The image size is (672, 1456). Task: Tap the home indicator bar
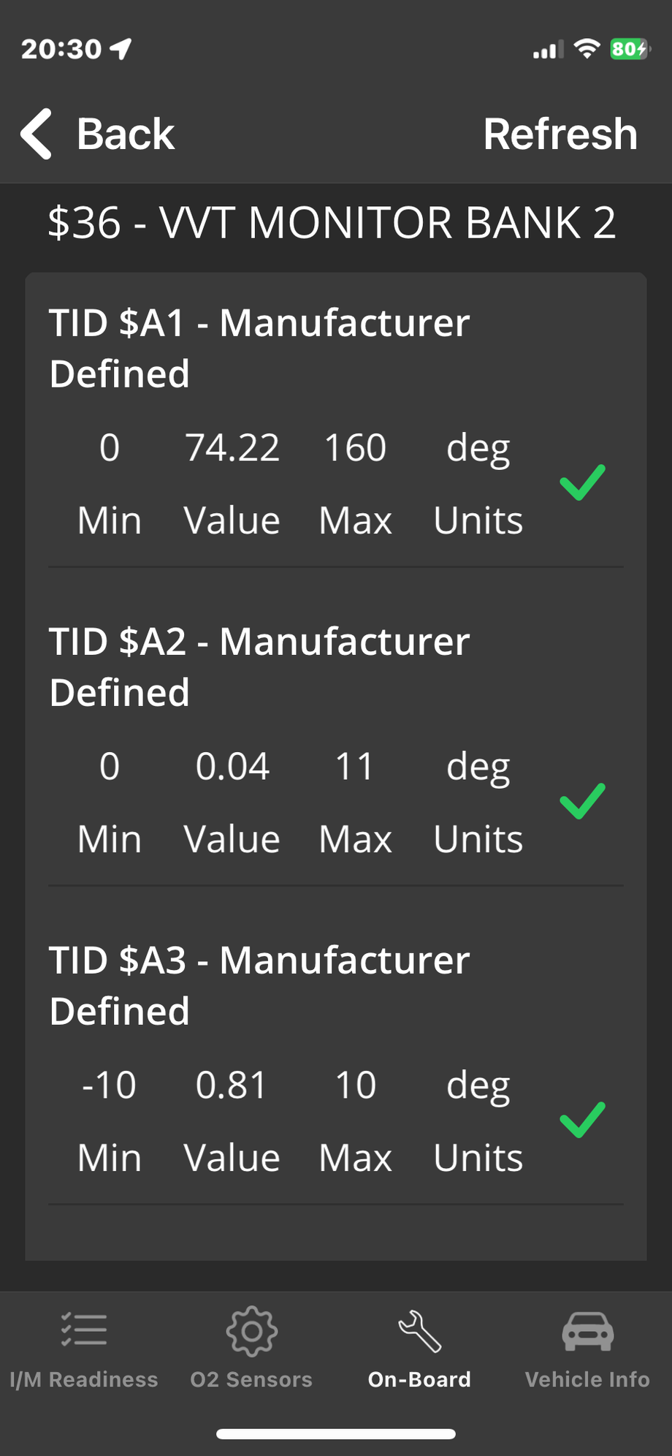(x=336, y=1434)
